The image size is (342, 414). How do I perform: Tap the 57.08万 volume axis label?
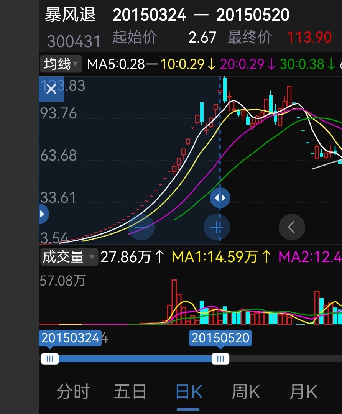click(62, 280)
